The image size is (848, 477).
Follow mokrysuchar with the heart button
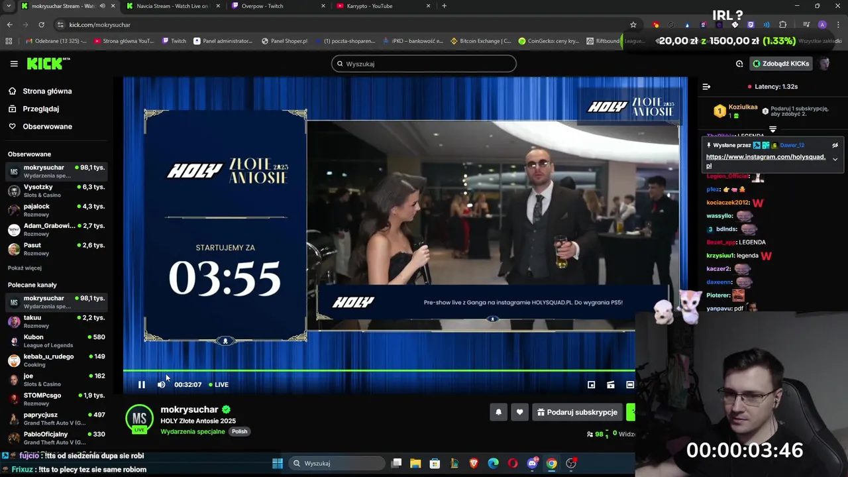[519, 412]
